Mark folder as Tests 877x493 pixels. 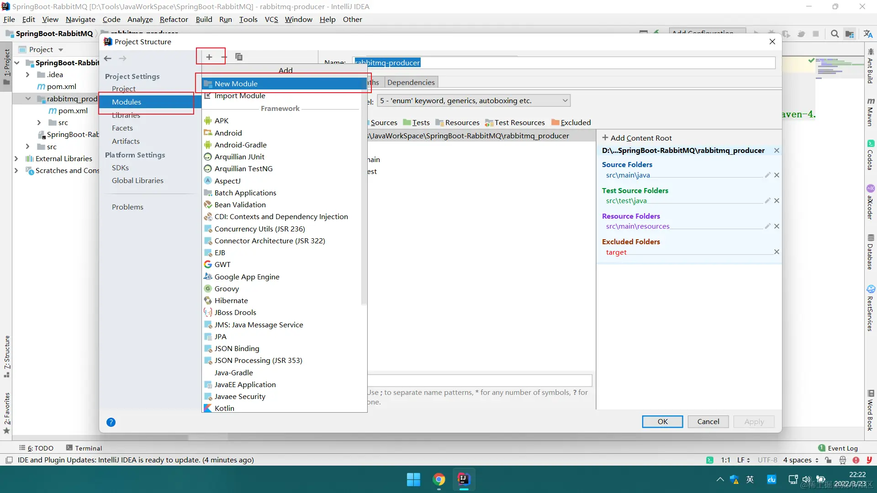pos(416,122)
